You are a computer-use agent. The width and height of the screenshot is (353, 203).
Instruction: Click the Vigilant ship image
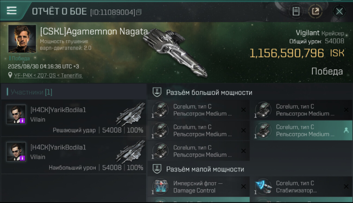click(175, 51)
